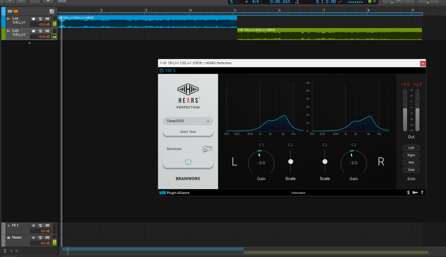
Task: Solo the blue 1-01 track
Action: click(41, 19)
